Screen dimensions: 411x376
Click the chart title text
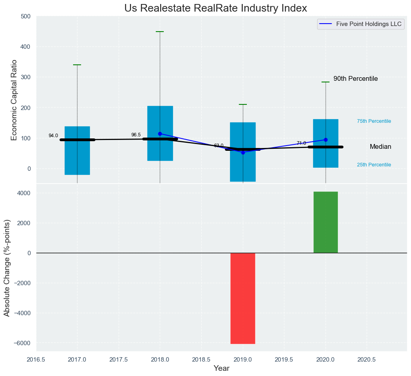click(x=216, y=8)
